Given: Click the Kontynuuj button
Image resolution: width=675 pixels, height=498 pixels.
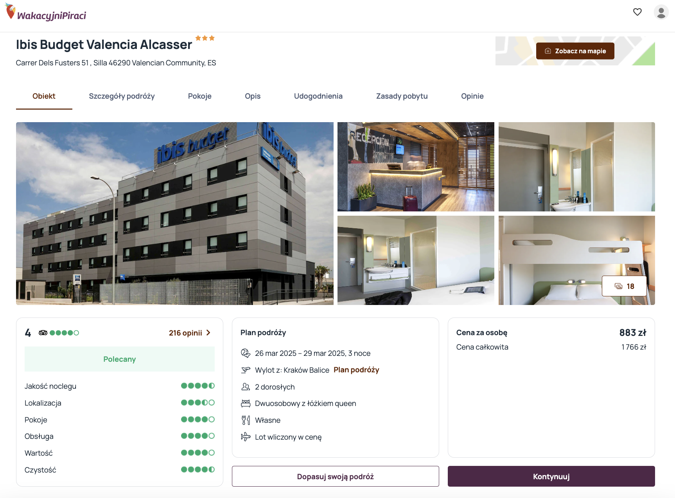Looking at the screenshot, I should click(551, 476).
